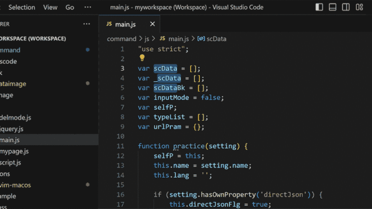Click the command breadcrumb segment

point(121,39)
